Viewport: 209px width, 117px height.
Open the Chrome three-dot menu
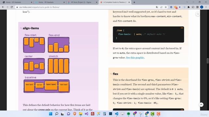pos(206,7)
